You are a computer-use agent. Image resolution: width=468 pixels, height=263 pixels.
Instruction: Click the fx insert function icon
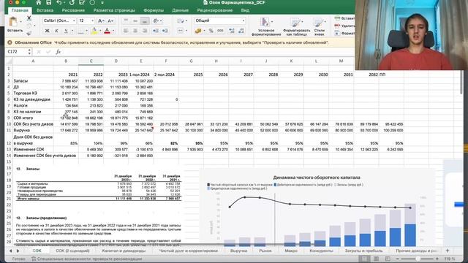[x=58, y=52]
